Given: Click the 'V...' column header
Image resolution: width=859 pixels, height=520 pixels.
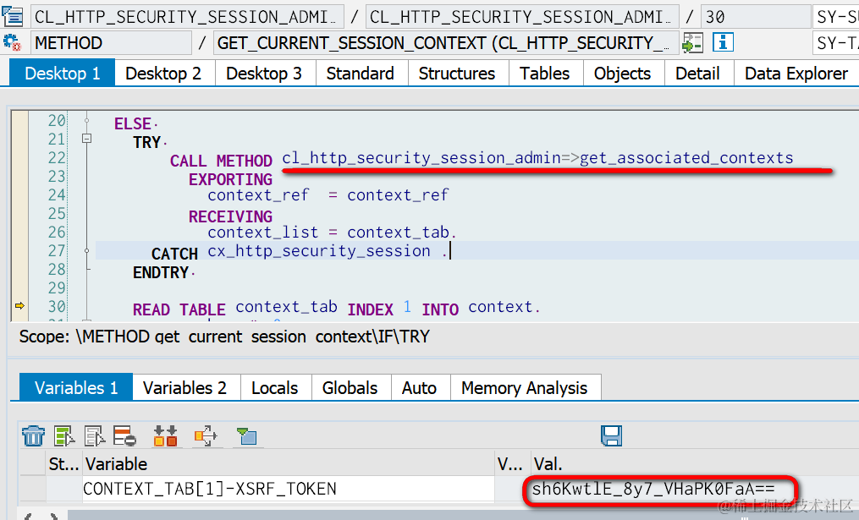Looking at the screenshot, I should pos(512,463).
